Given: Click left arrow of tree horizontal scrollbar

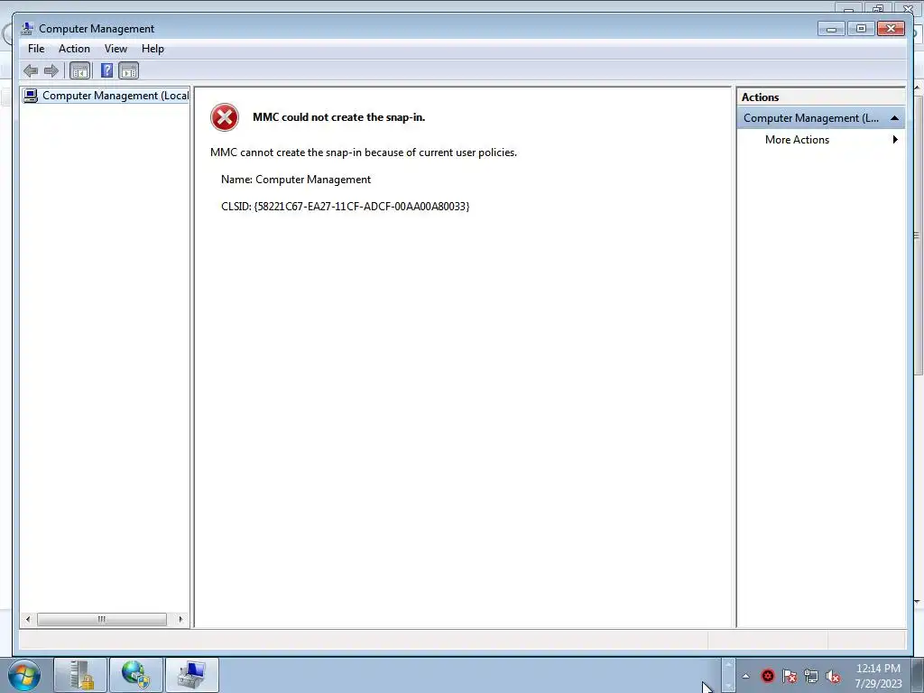Looking at the screenshot, I should [x=28, y=619].
